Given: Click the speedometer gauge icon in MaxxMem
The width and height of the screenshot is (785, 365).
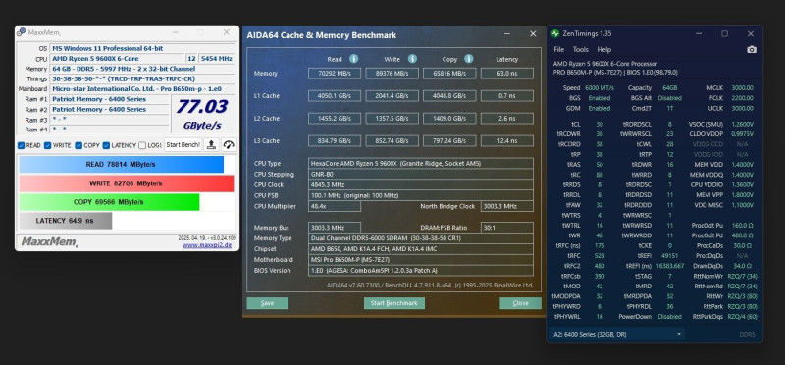Looking at the screenshot, I should (x=229, y=144).
